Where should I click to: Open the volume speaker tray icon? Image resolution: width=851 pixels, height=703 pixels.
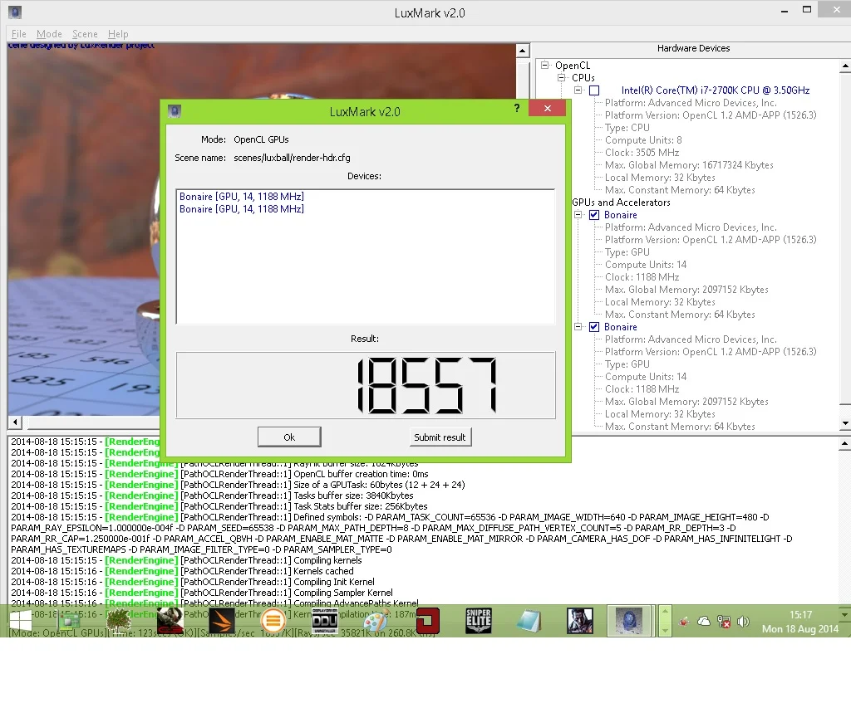[x=744, y=621]
